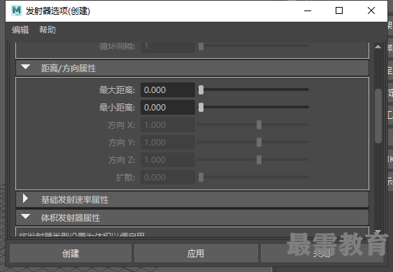The image size is (393, 272).
Task: Click the 最大距离 slider handle
Action: (x=201, y=90)
